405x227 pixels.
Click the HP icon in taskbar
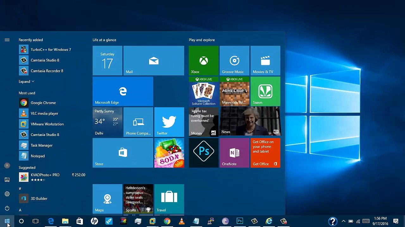click(94, 221)
